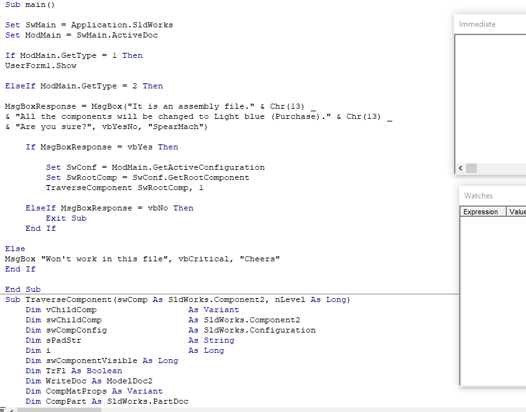Click the 'ElseIf MsgBoxResponse = vbNo Then' line
526x412 pixels.
click(x=110, y=208)
